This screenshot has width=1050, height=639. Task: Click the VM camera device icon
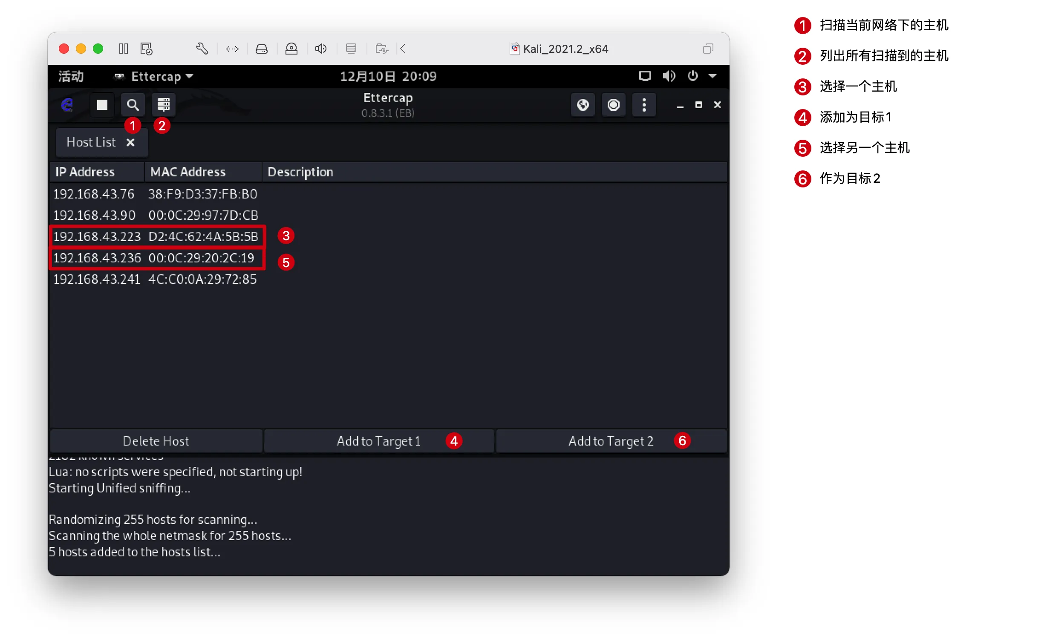[291, 49]
